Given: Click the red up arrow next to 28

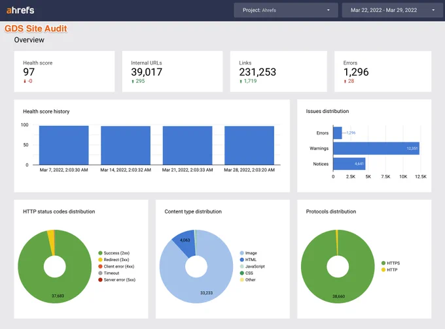Looking at the screenshot, I should coord(345,81).
